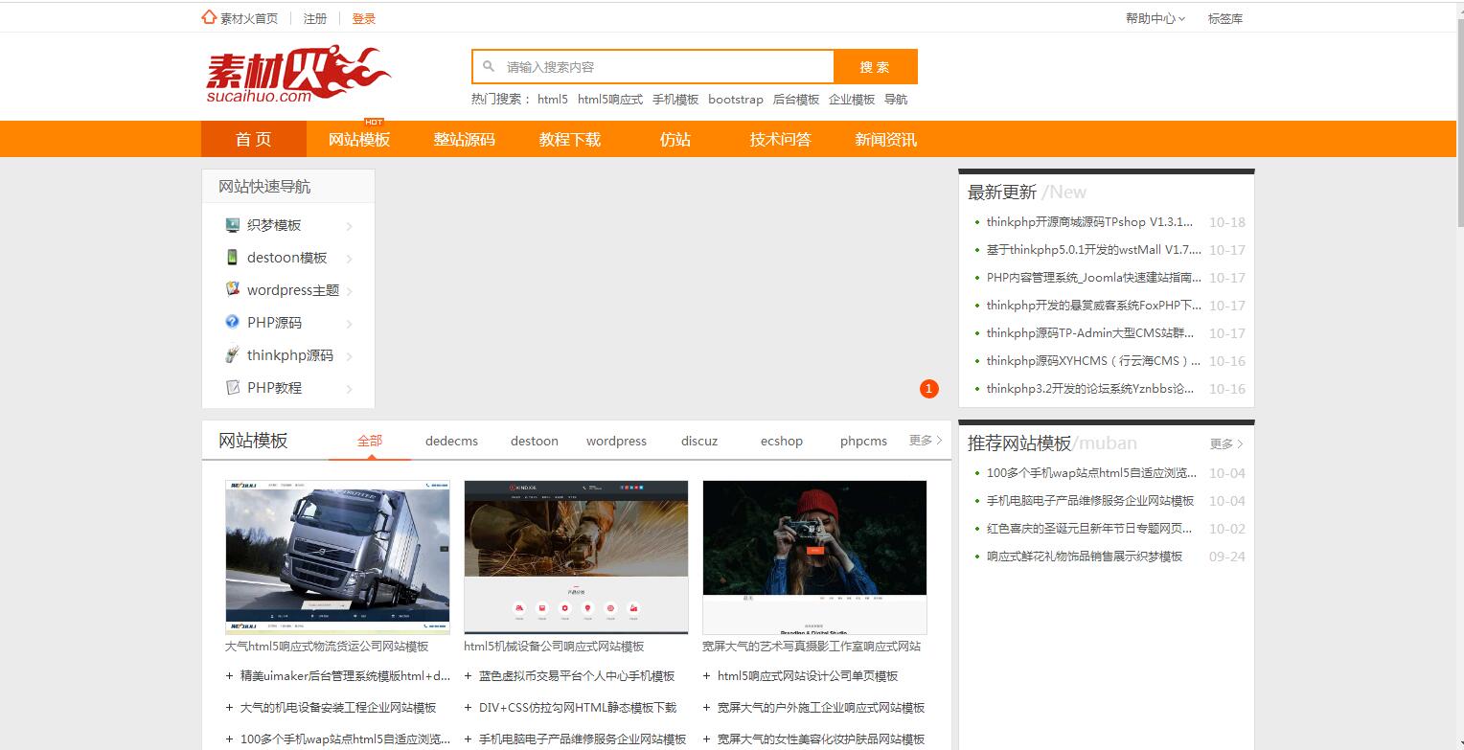The image size is (1464, 750).
Task: Click the cards icon beside wordpress主题
Action: [232, 289]
